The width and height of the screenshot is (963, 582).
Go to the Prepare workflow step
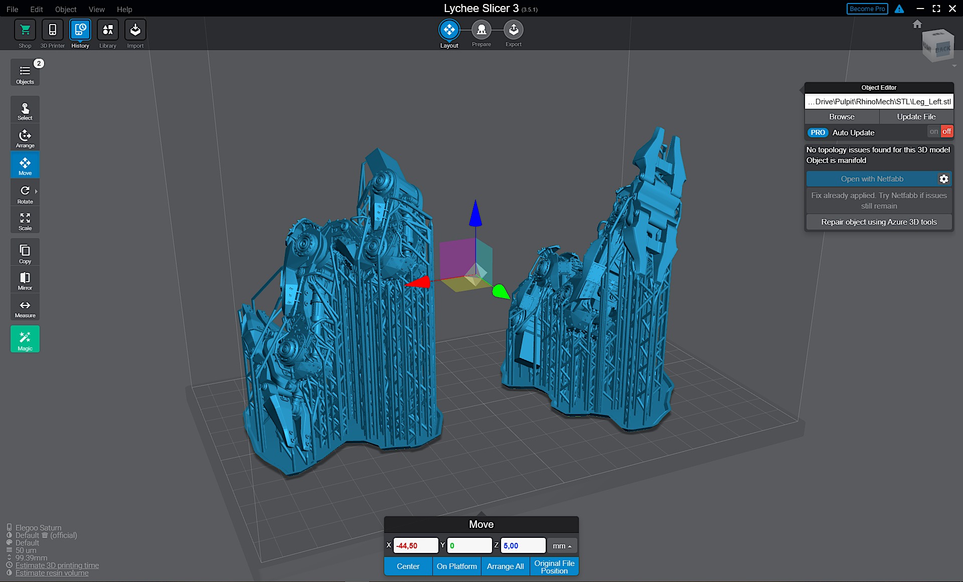click(481, 31)
